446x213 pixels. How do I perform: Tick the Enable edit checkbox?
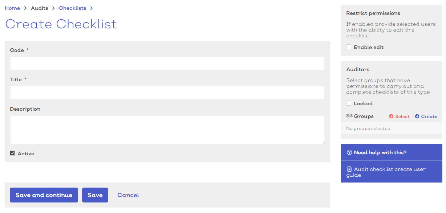(x=349, y=47)
